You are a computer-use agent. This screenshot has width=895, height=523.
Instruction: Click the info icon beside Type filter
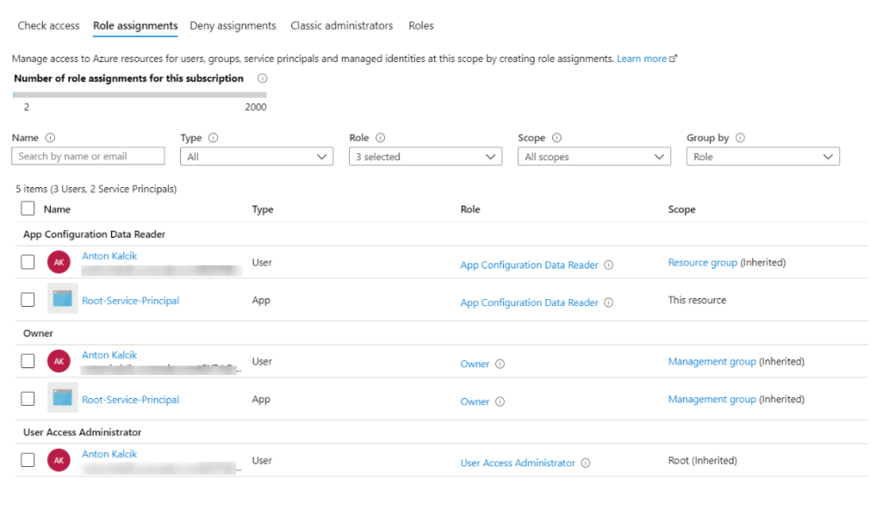213,138
